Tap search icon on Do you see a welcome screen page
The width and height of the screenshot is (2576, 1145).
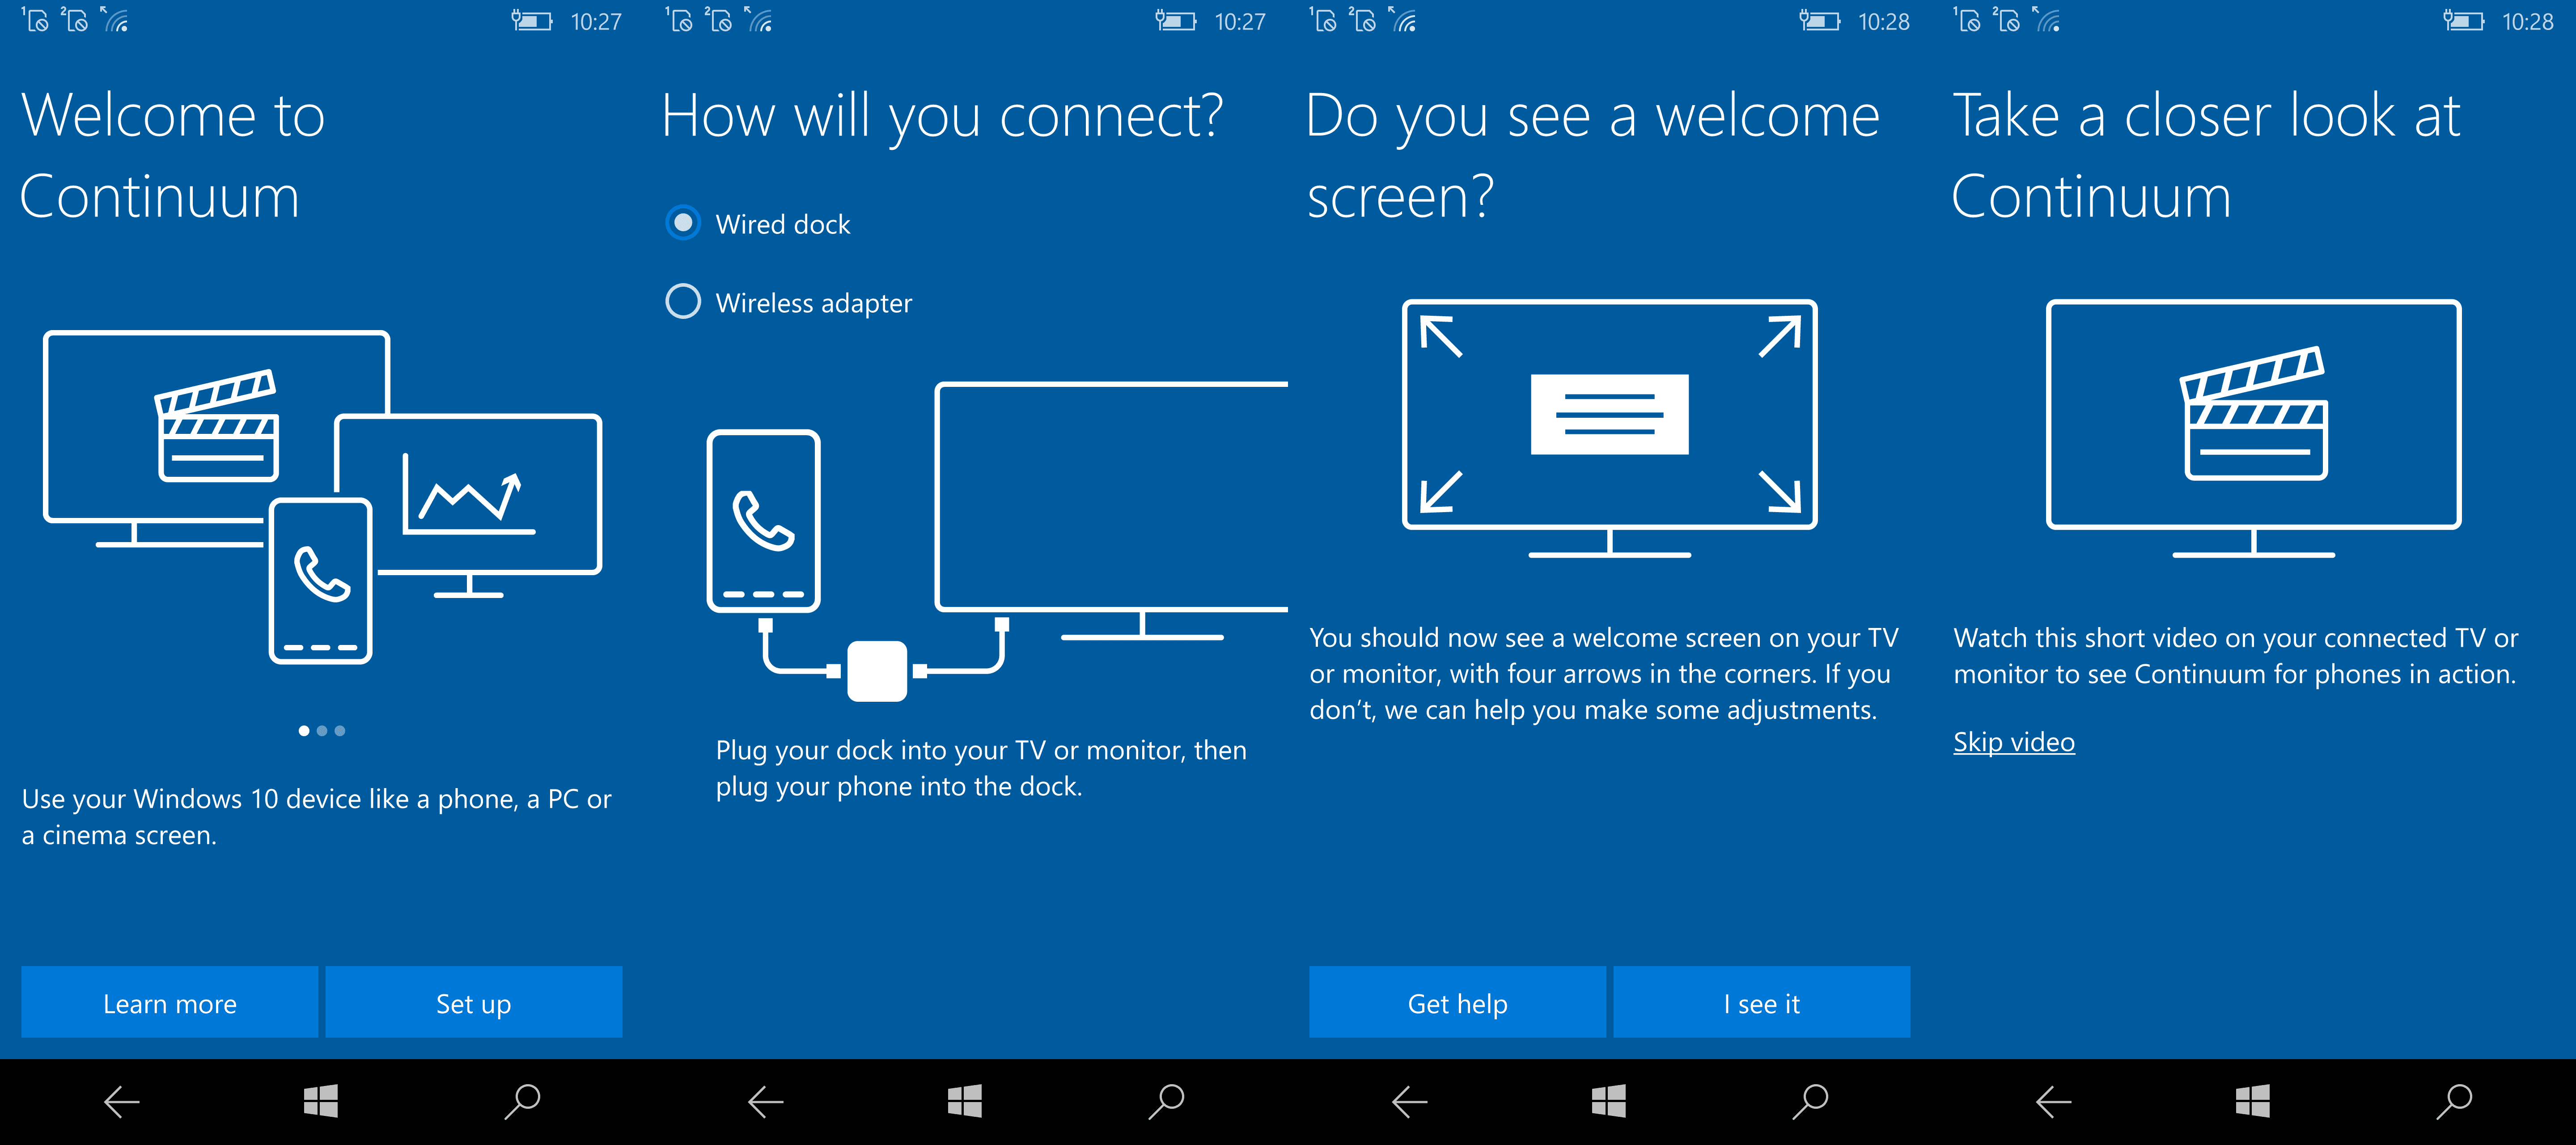coord(1810,1101)
